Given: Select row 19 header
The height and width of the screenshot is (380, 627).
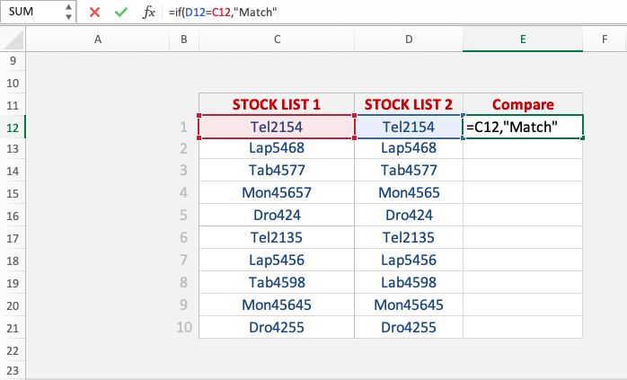Looking at the screenshot, I should click(x=13, y=283).
